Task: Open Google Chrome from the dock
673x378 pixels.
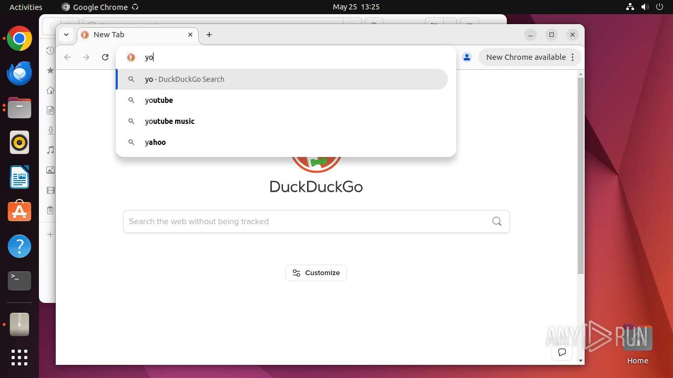Action: pos(19,39)
